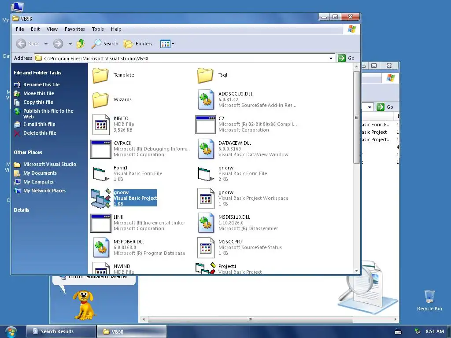Click the Back navigation button

(28, 44)
